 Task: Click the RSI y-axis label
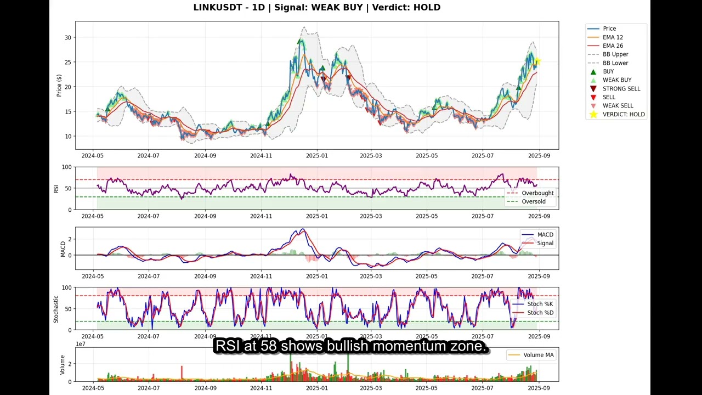pyautogui.click(x=56, y=189)
